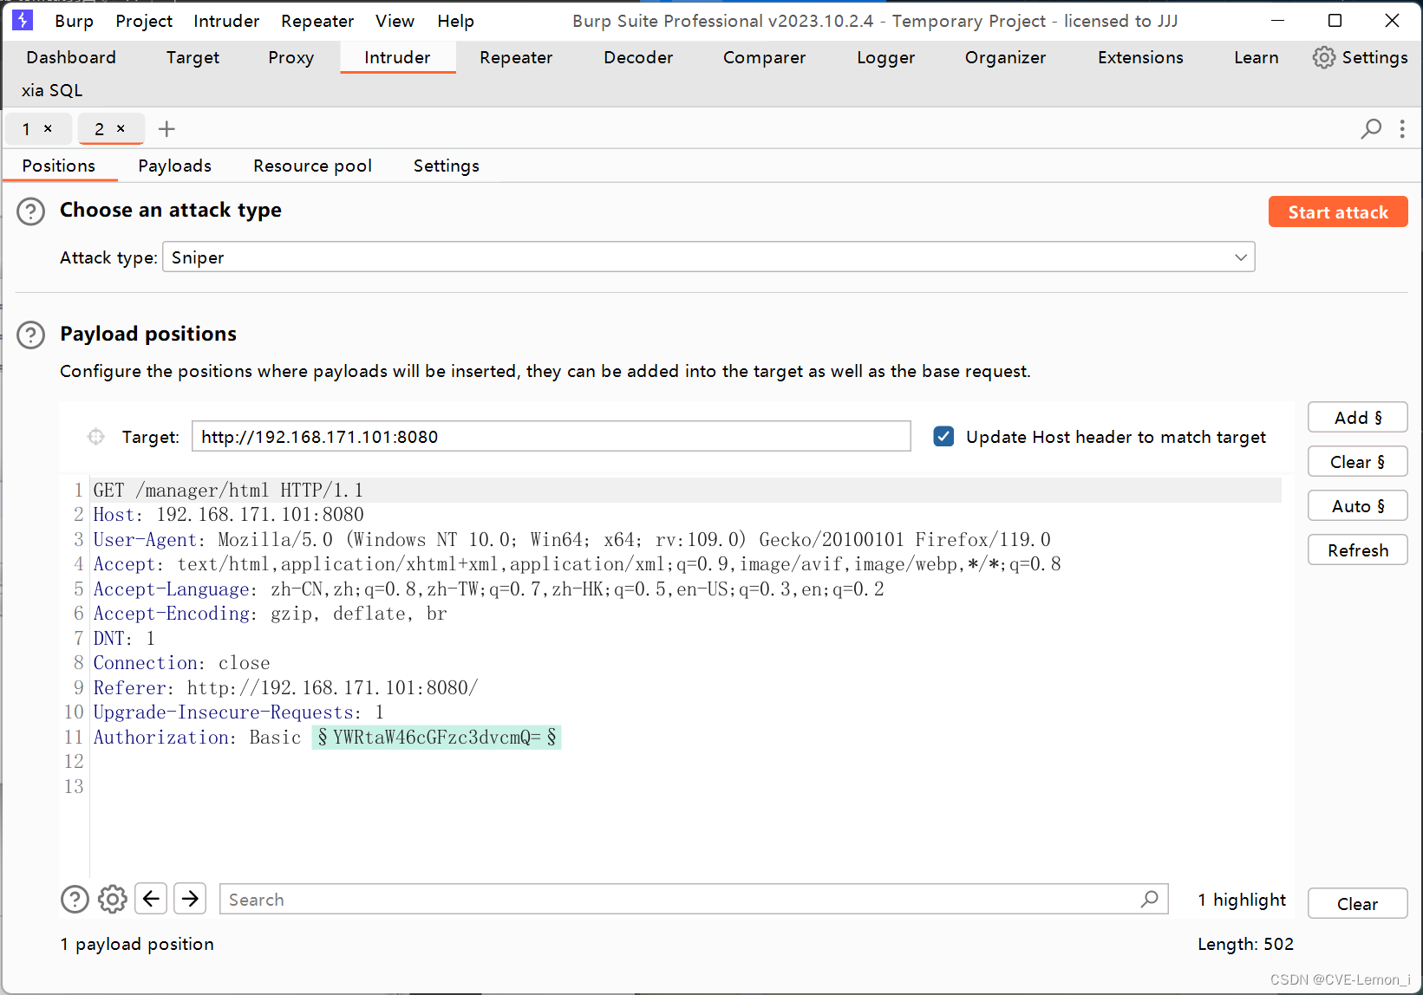The width and height of the screenshot is (1423, 995).
Task: Click the Host header line in request
Action: tap(228, 515)
